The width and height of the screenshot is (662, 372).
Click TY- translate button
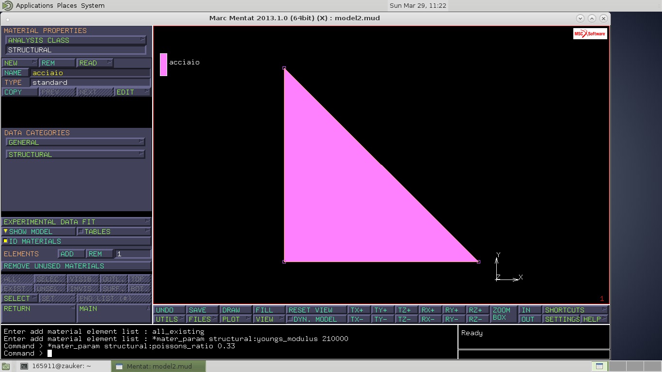383,319
